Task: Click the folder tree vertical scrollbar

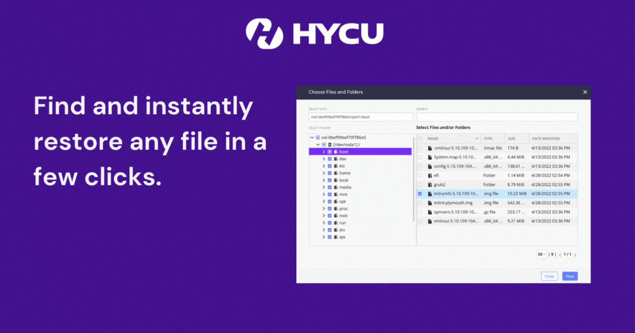Action: click(x=414, y=179)
